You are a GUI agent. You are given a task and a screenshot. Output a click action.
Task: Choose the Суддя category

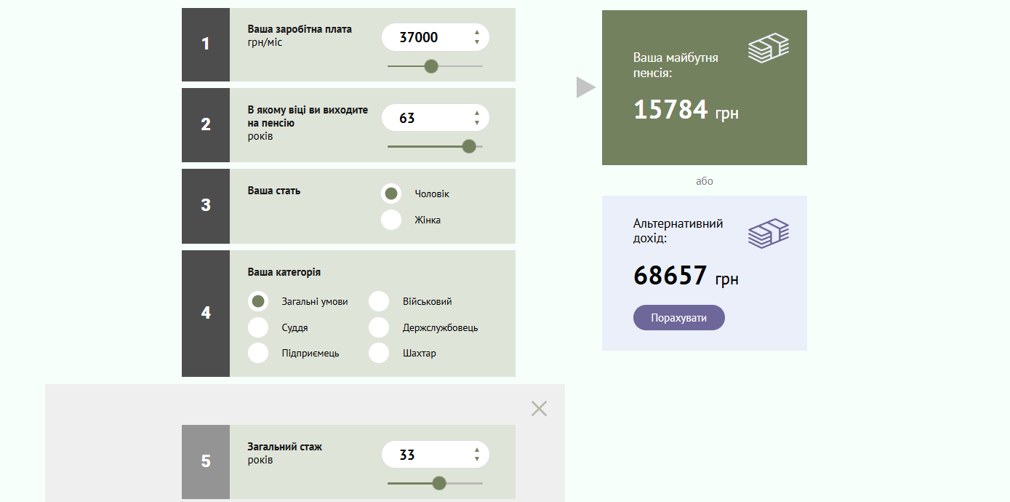pos(258,327)
